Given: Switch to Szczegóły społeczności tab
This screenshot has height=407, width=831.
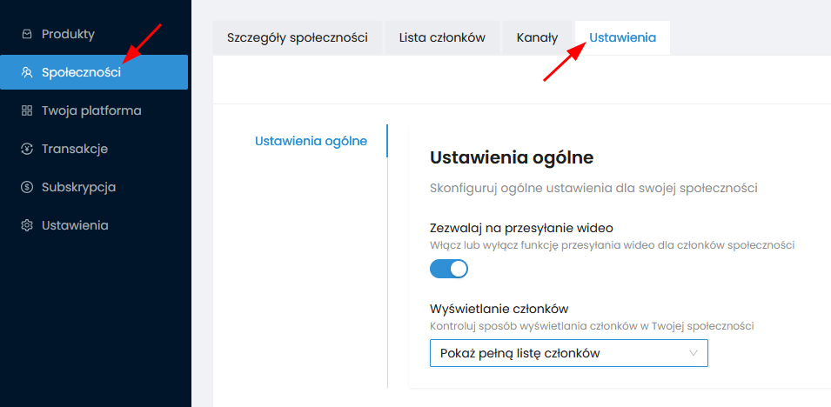Looking at the screenshot, I should 298,37.
